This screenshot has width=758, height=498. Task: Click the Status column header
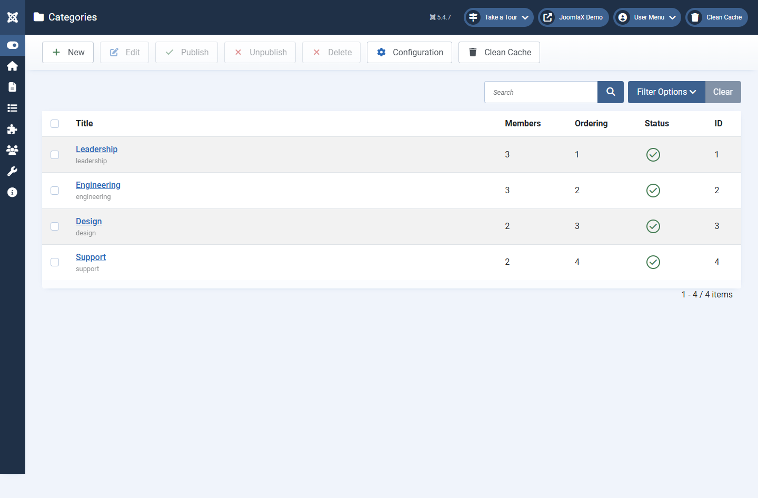[657, 123]
